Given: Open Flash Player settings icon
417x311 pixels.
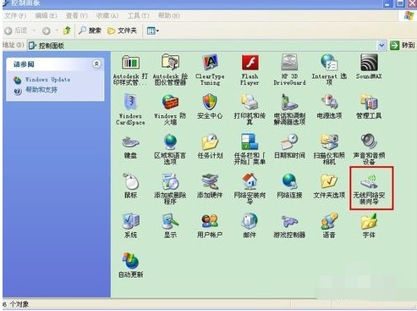Looking at the screenshot, I should 250,63.
